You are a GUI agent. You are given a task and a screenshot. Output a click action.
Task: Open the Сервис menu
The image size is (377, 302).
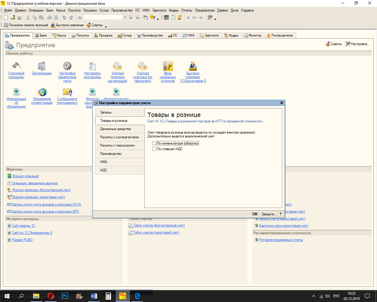coord(223,10)
